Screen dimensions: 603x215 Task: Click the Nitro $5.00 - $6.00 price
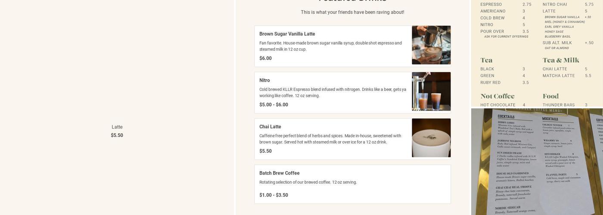click(x=274, y=105)
